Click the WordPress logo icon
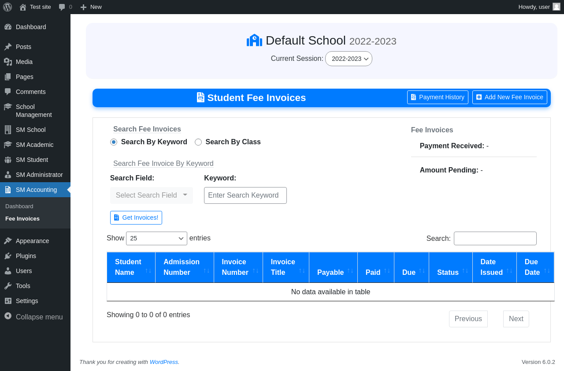Image resolution: width=564 pixels, height=371 pixels. tap(7, 7)
